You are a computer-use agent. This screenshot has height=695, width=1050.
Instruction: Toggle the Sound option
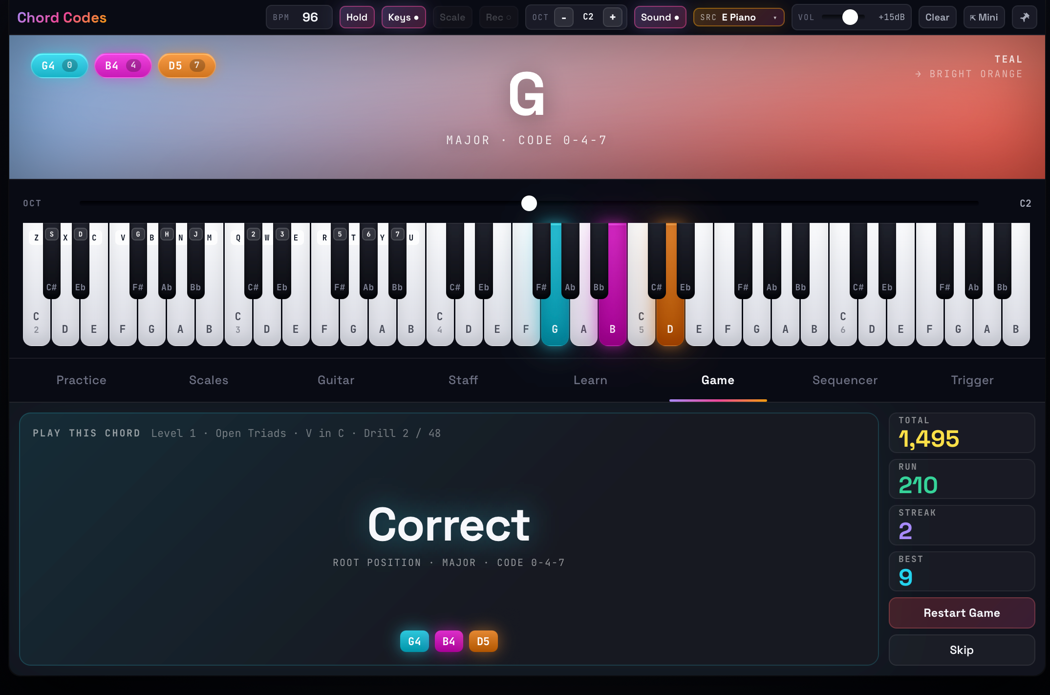[x=660, y=17]
